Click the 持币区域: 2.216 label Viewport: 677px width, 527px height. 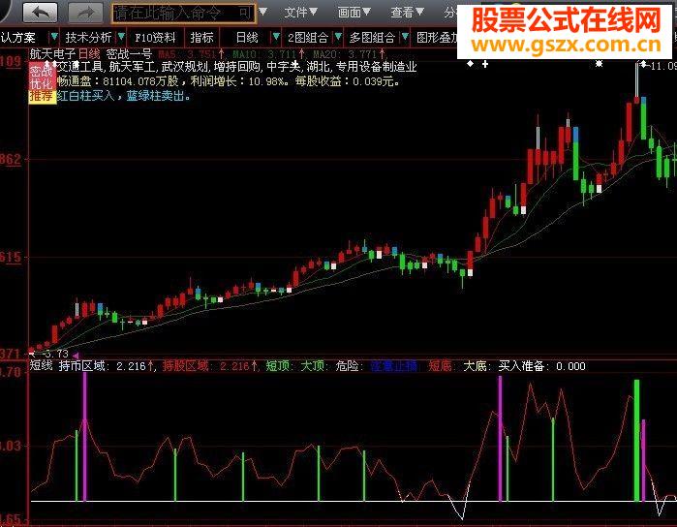(x=106, y=366)
